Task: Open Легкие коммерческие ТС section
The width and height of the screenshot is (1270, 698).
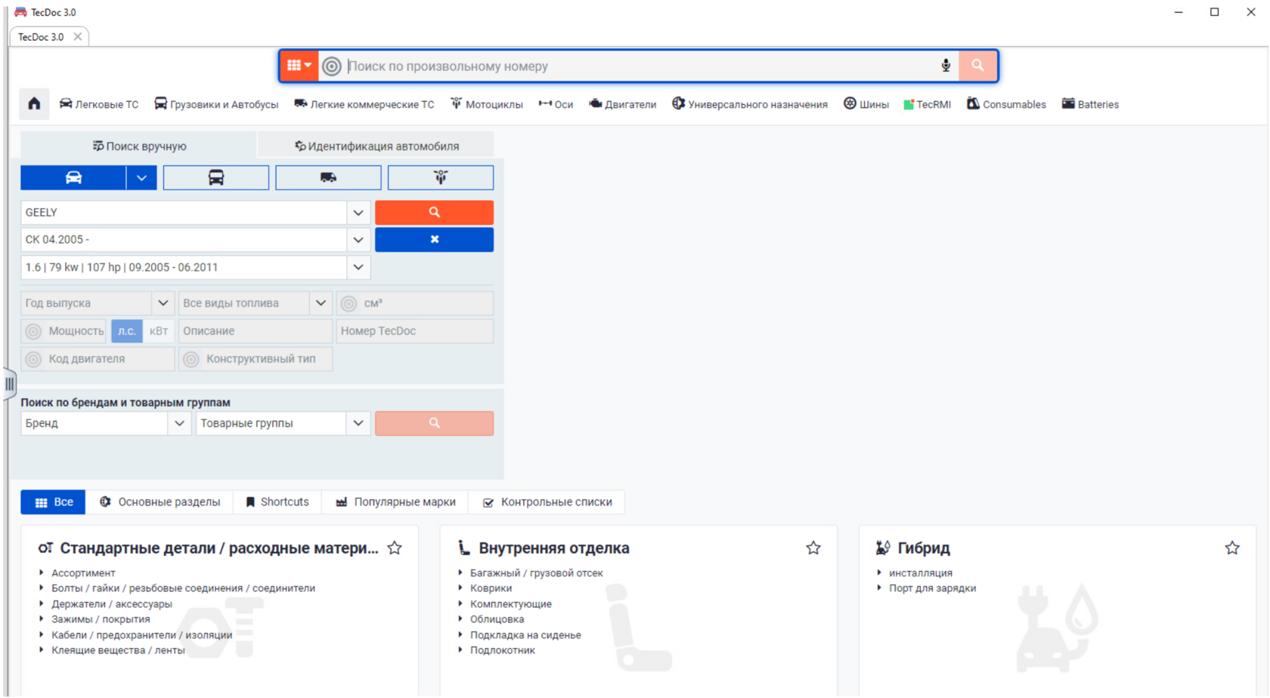Action: pos(364,104)
